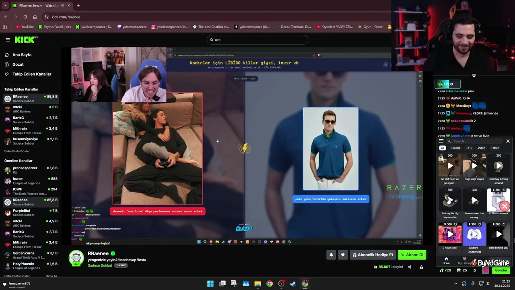Image resolution: width=515 pixels, height=290 pixels.
Task: Go to Chrome home page icon
Action: (35, 17)
